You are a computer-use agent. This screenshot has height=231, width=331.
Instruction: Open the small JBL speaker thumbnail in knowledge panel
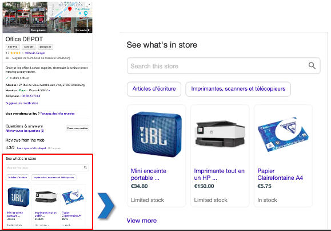[18, 197]
